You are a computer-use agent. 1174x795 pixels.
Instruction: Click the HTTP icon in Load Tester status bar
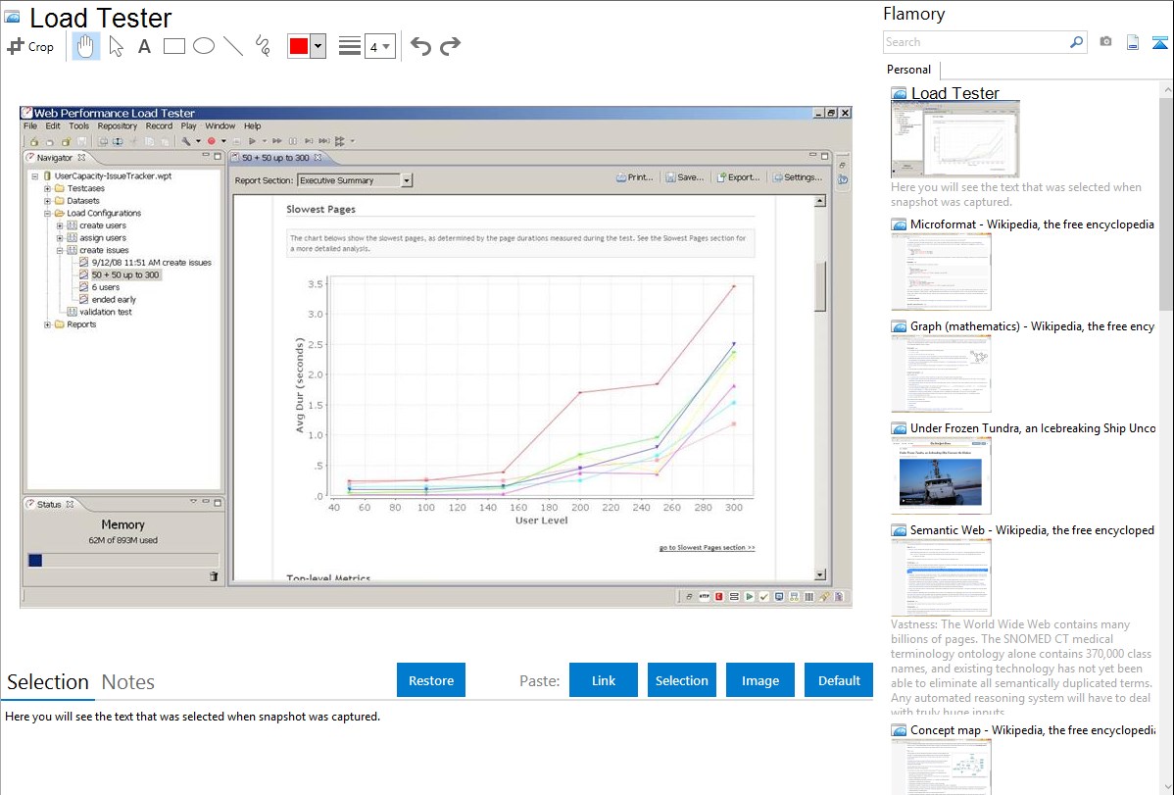(704, 596)
